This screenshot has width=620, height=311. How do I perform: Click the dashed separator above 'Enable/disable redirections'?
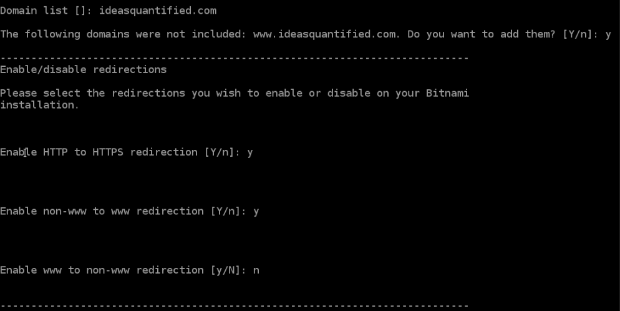tap(235, 58)
